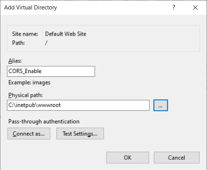
Task: Click into the Alias text field
Action: click(51, 71)
